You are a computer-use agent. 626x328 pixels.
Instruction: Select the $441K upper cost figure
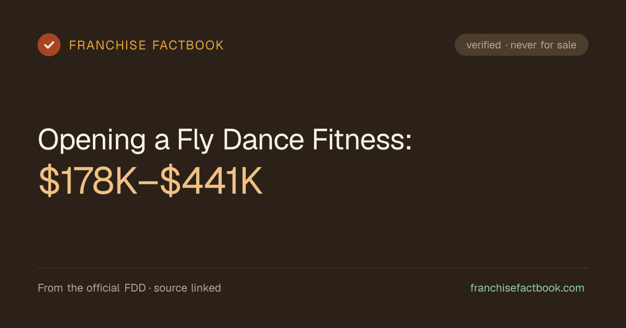tap(211, 181)
